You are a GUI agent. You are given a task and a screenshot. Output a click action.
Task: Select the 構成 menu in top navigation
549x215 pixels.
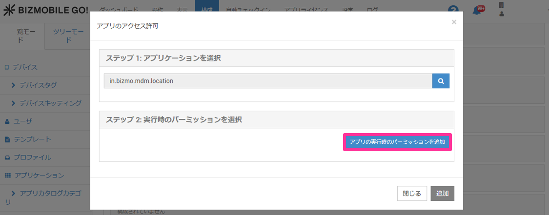[x=206, y=10]
